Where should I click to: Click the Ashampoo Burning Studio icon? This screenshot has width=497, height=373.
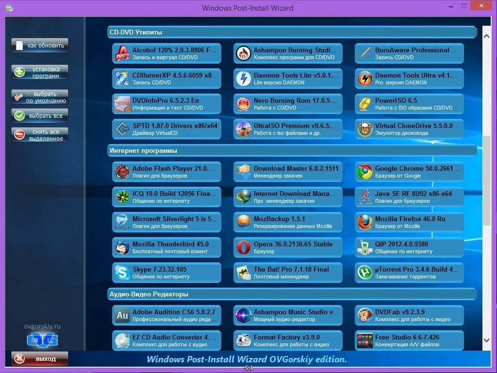tap(244, 53)
